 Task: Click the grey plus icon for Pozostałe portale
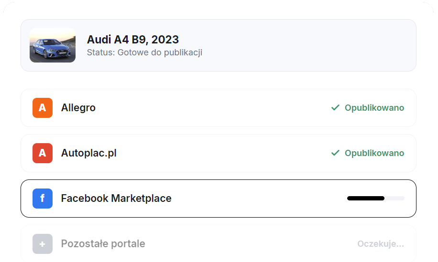click(x=43, y=244)
